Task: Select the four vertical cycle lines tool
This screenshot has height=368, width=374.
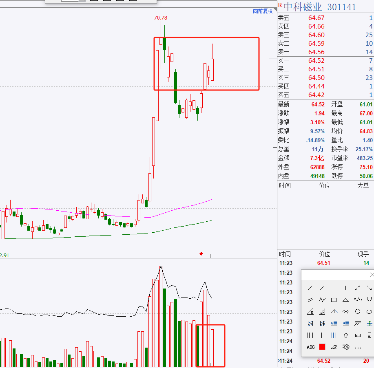Action: [x=310, y=335]
